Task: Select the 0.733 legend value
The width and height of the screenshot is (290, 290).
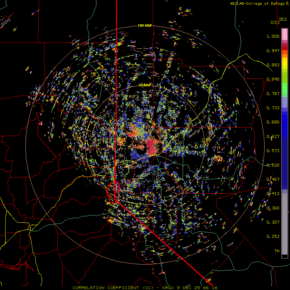Action: click(273, 108)
